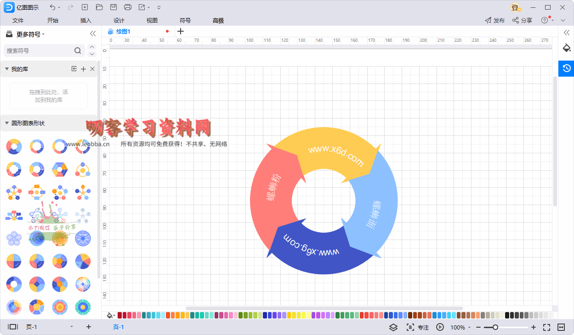The height and width of the screenshot is (335, 574).
Task: Click the Undo arrow icon
Action: pos(52,7)
